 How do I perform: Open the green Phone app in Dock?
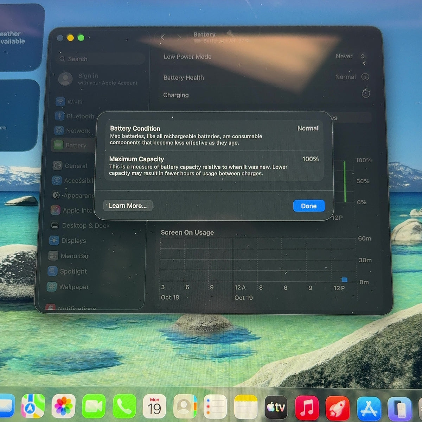tap(124, 406)
